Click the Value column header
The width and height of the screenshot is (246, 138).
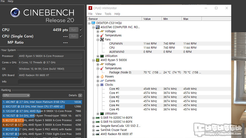point(152,19)
